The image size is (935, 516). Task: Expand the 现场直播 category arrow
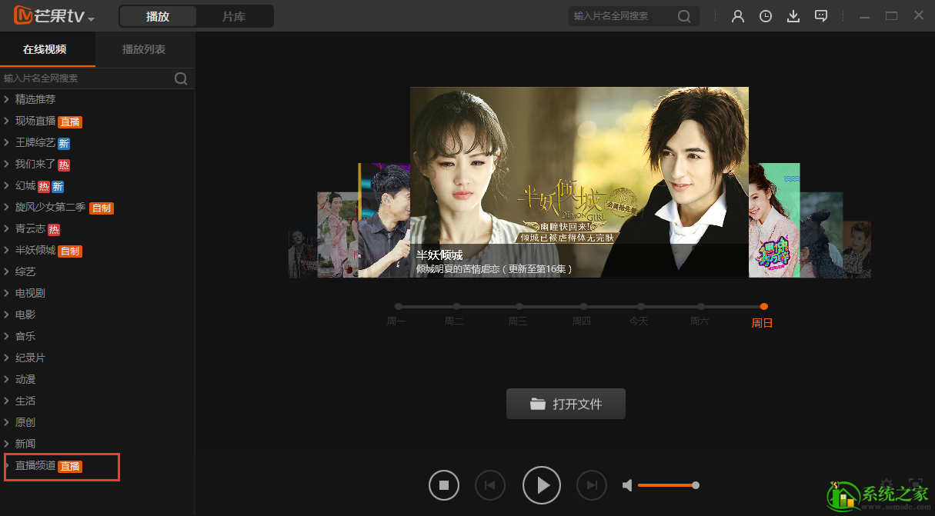(6, 121)
